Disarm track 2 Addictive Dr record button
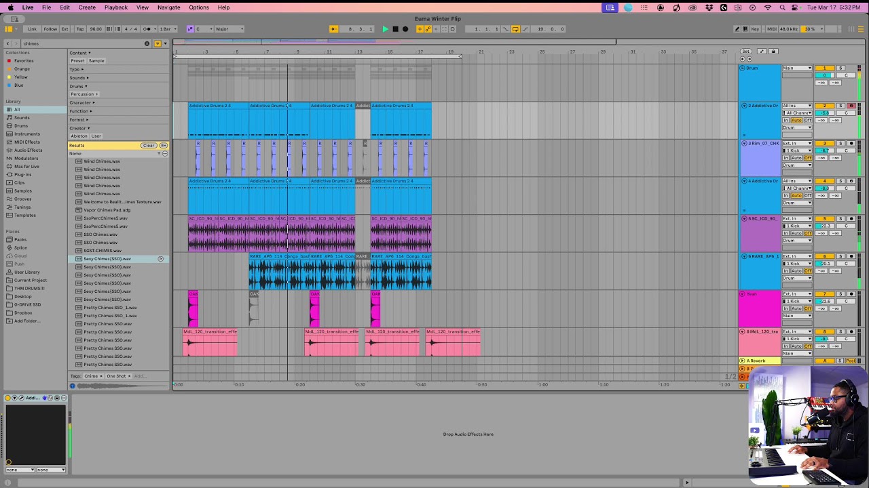Image resolution: width=869 pixels, height=488 pixels. pos(851,106)
